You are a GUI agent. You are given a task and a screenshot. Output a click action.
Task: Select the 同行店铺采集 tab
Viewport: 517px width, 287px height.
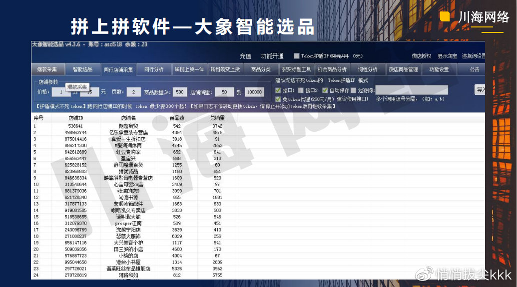(x=118, y=69)
